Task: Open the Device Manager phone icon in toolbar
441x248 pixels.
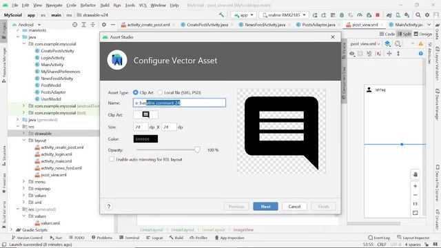Action: pos(398,15)
